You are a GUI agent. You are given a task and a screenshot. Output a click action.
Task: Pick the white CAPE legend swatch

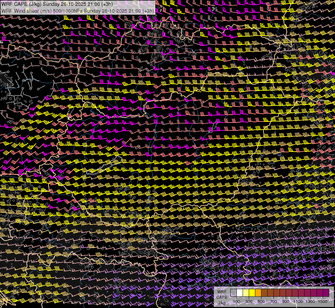click(x=240, y=293)
